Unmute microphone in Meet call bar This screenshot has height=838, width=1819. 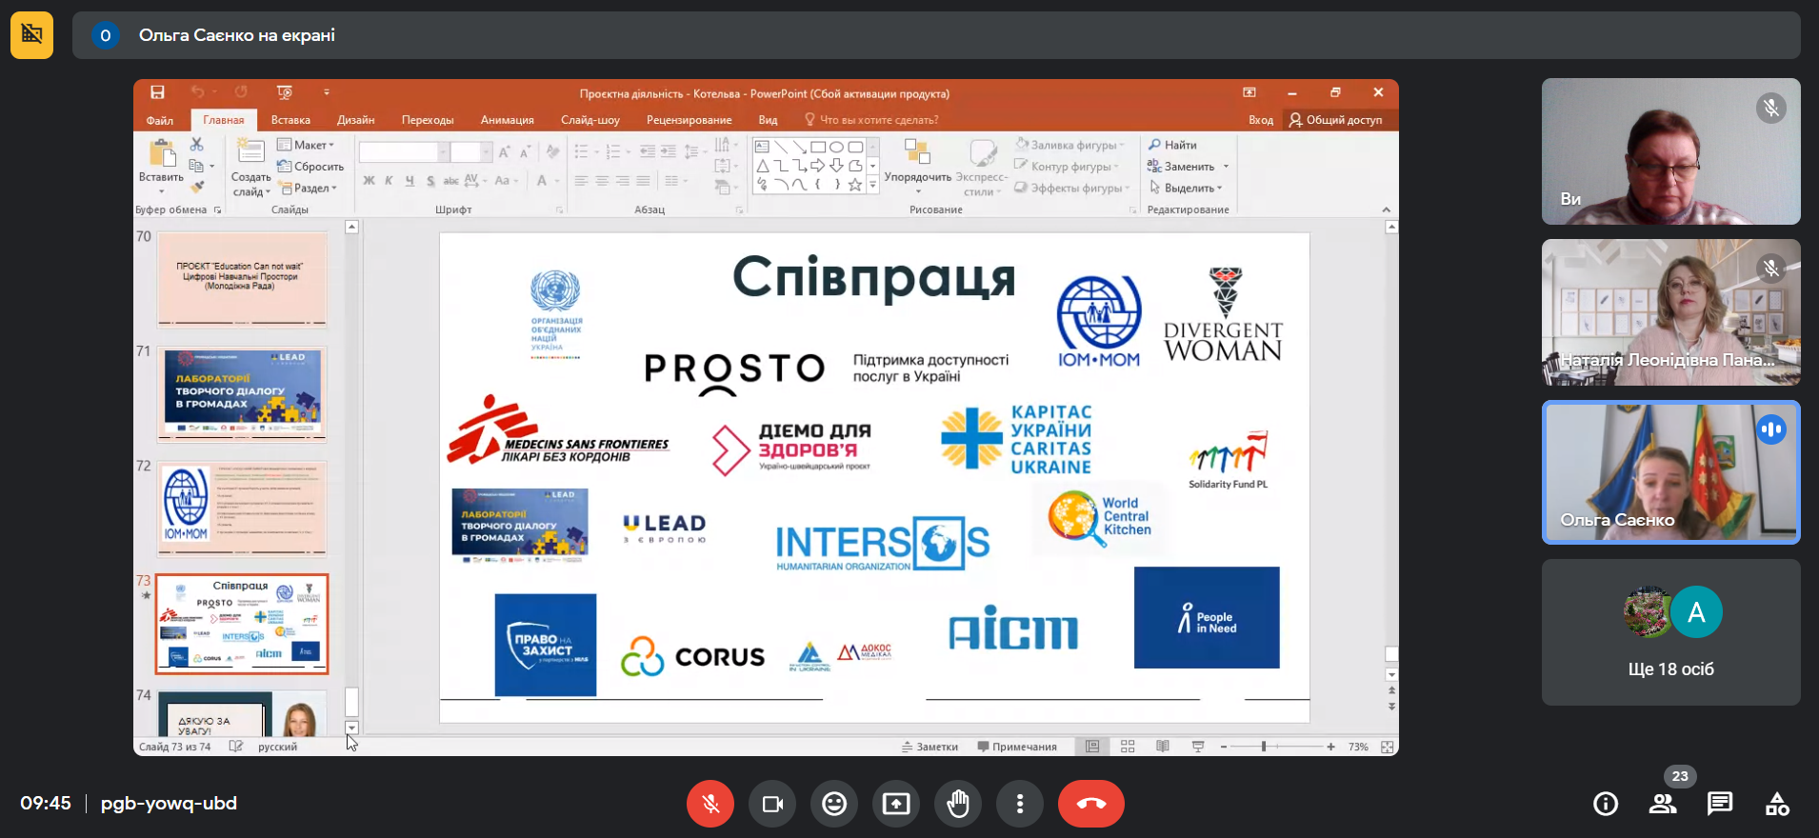[710, 804]
